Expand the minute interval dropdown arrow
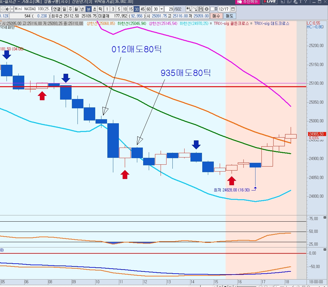This screenshot has height=287, width=328. coord(162,9)
